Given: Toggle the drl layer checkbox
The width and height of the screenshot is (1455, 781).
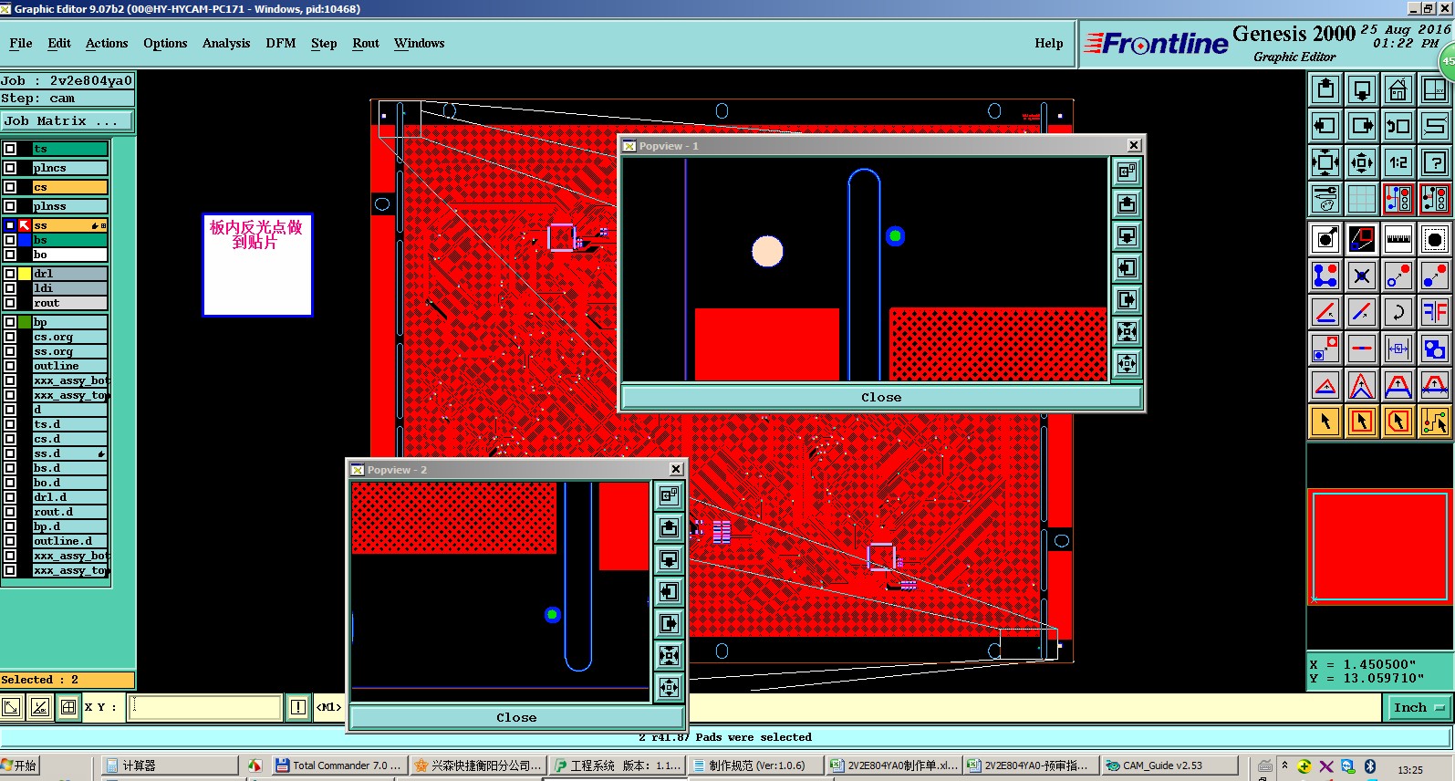Looking at the screenshot, I should click(x=10, y=274).
